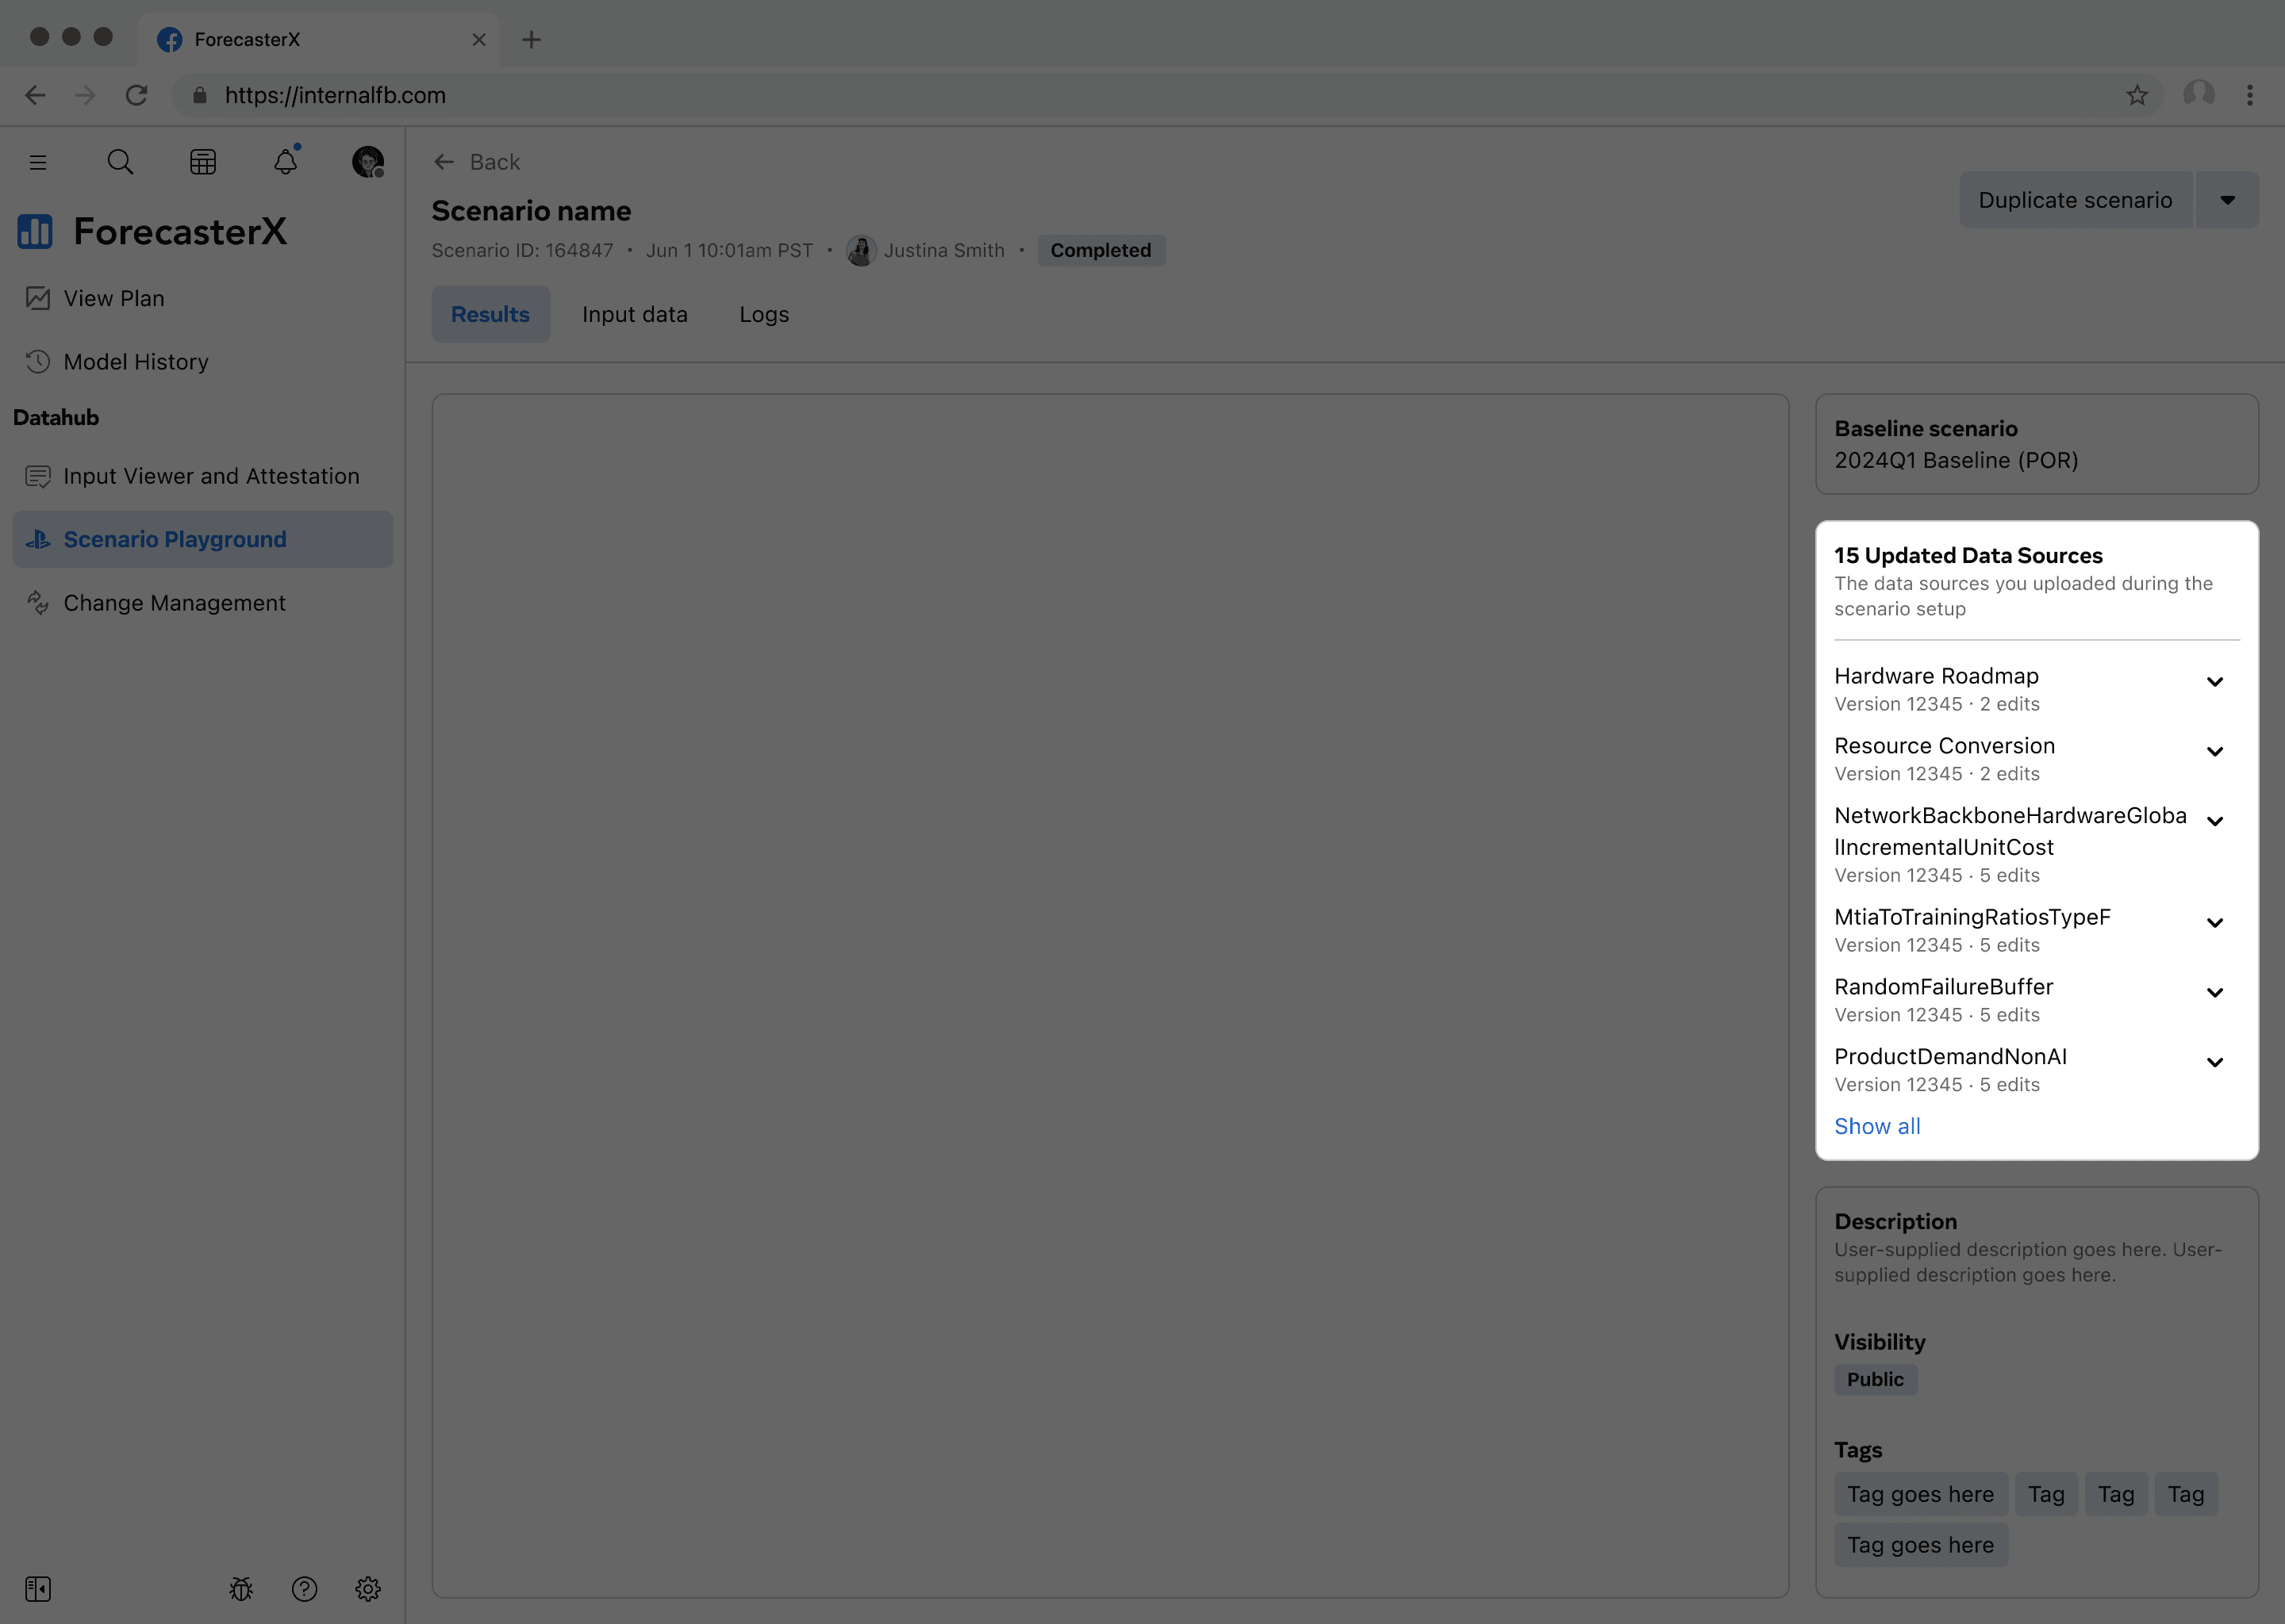The height and width of the screenshot is (1624, 2285).
Task: Click the Public visibility badge
Action: coord(1875,1379)
